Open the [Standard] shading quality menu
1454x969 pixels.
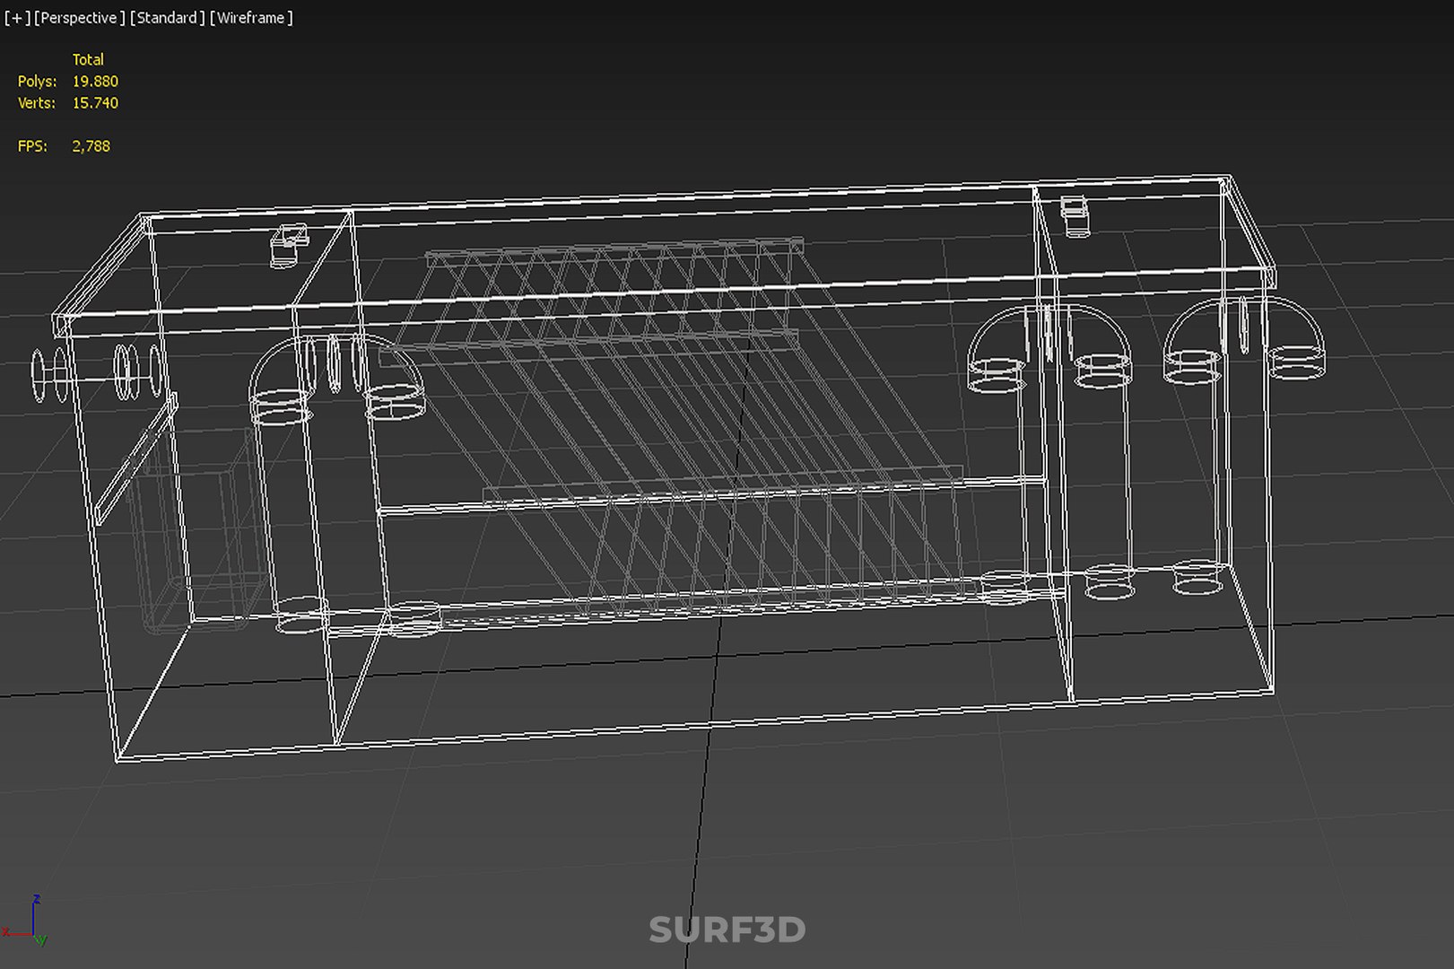click(x=167, y=18)
